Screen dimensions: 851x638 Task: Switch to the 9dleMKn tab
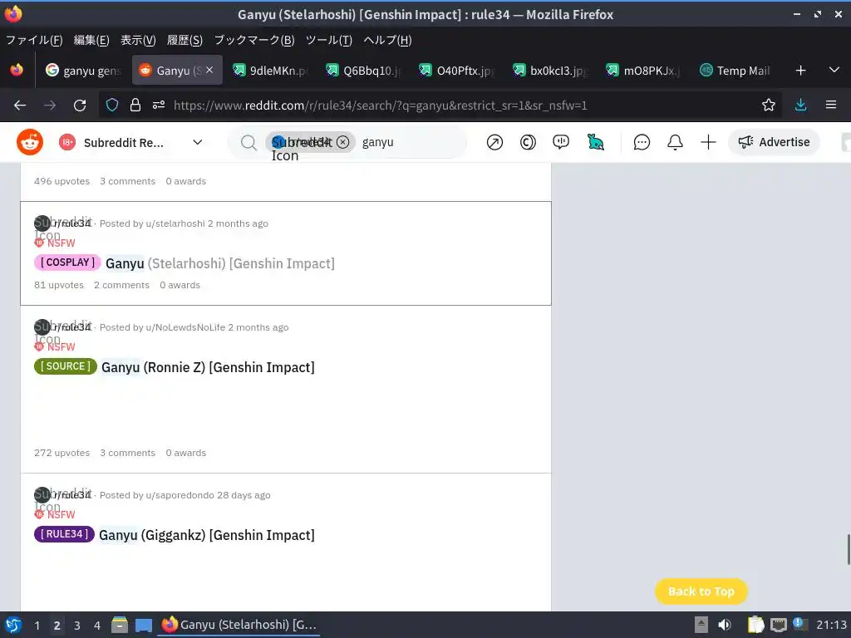point(270,71)
